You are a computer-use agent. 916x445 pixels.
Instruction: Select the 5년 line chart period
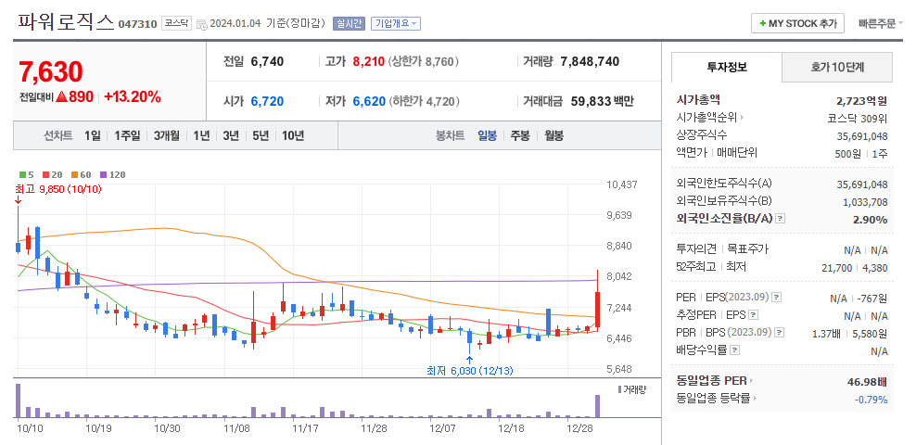(261, 135)
